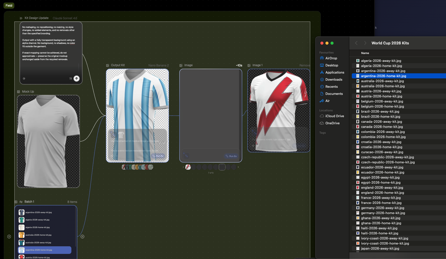Select germany-2026-away-kit.jpg in Finder
Screen dimensions: 446x259
[x=399, y=208]
